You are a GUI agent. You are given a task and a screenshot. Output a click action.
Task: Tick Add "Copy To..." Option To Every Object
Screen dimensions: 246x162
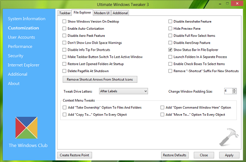pos(65,114)
